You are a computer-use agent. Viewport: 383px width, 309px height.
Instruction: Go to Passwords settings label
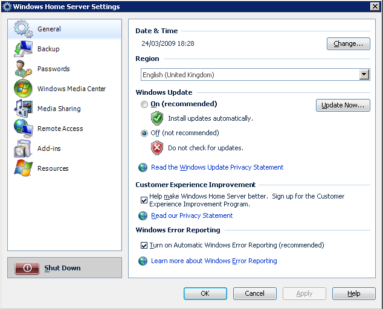click(54, 69)
